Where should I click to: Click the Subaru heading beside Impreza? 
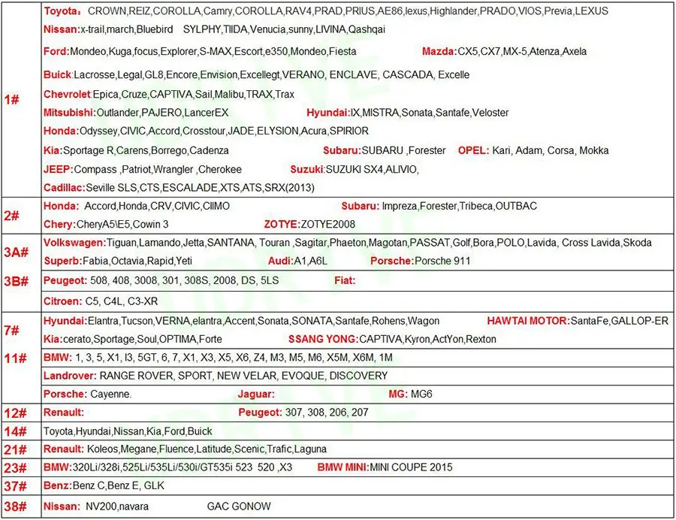(x=361, y=206)
